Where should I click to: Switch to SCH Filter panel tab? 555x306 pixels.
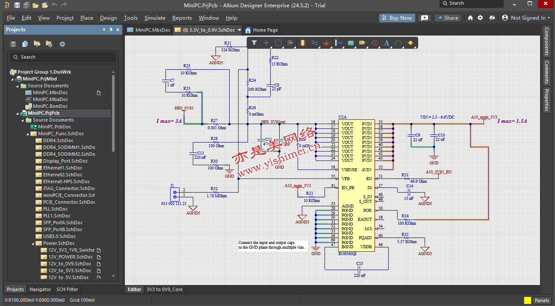point(67,289)
